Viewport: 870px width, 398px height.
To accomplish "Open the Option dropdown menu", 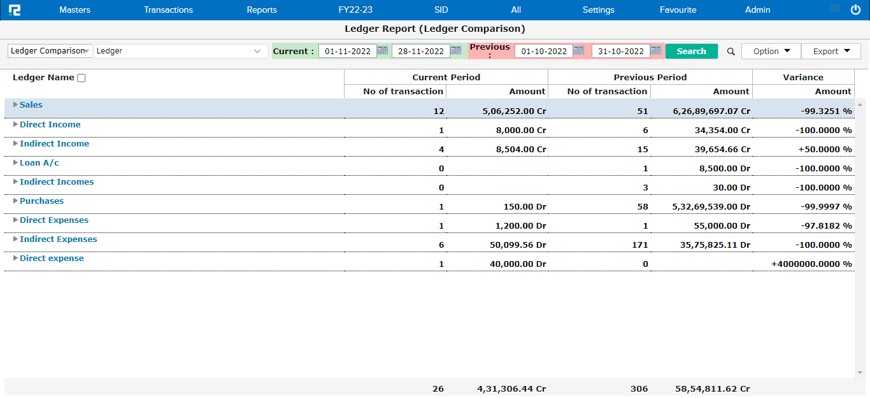I will 771,52.
